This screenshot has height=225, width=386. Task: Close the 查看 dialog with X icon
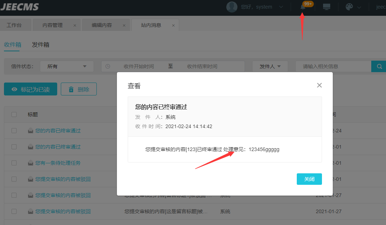pyautogui.click(x=319, y=85)
